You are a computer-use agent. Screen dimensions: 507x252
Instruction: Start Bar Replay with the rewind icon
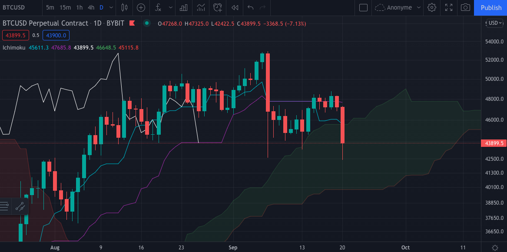pos(235,7)
